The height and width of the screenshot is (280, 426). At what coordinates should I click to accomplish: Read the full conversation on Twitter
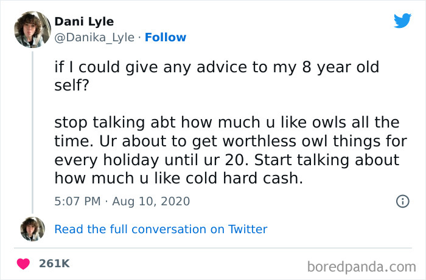coord(161,229)
